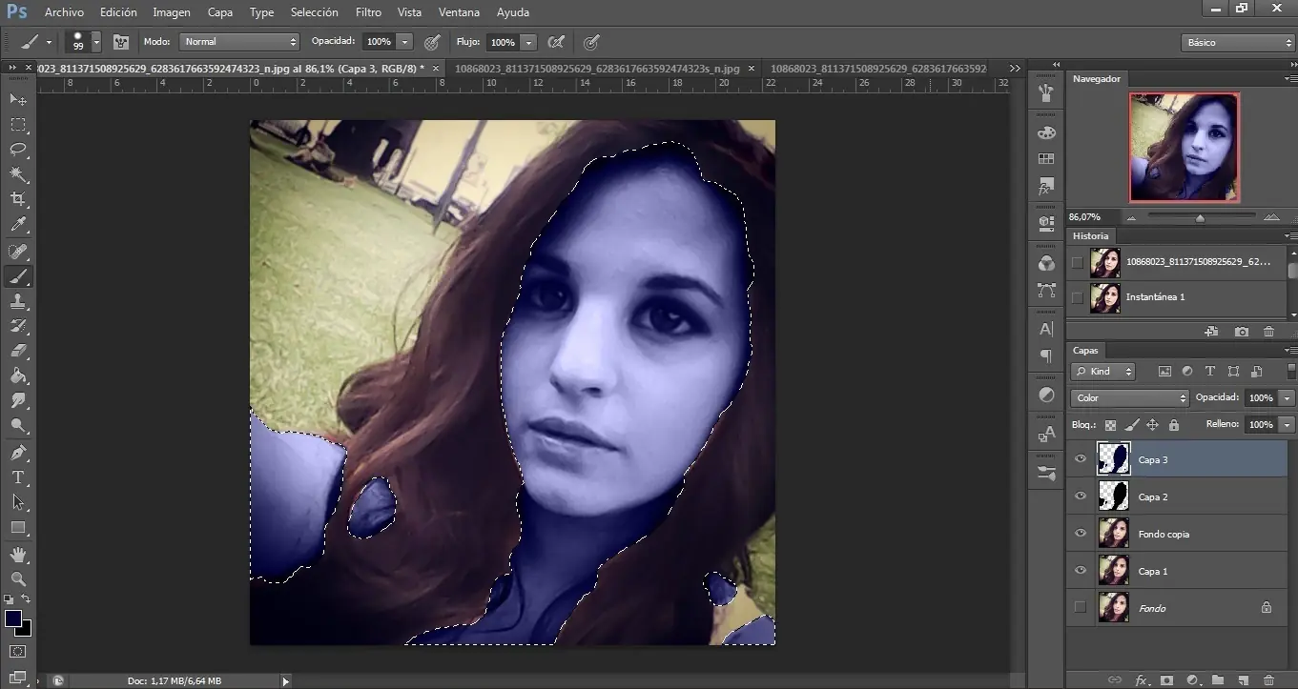Select the Historia panel tab

(1091, 235)
